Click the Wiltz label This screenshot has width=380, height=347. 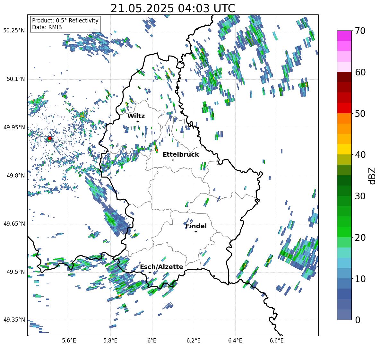136,116
